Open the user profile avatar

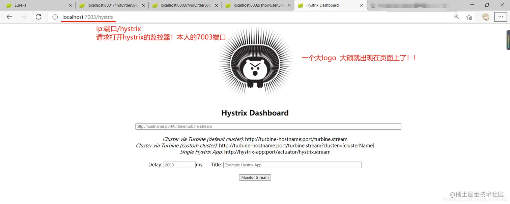click(x=486, y=17)
